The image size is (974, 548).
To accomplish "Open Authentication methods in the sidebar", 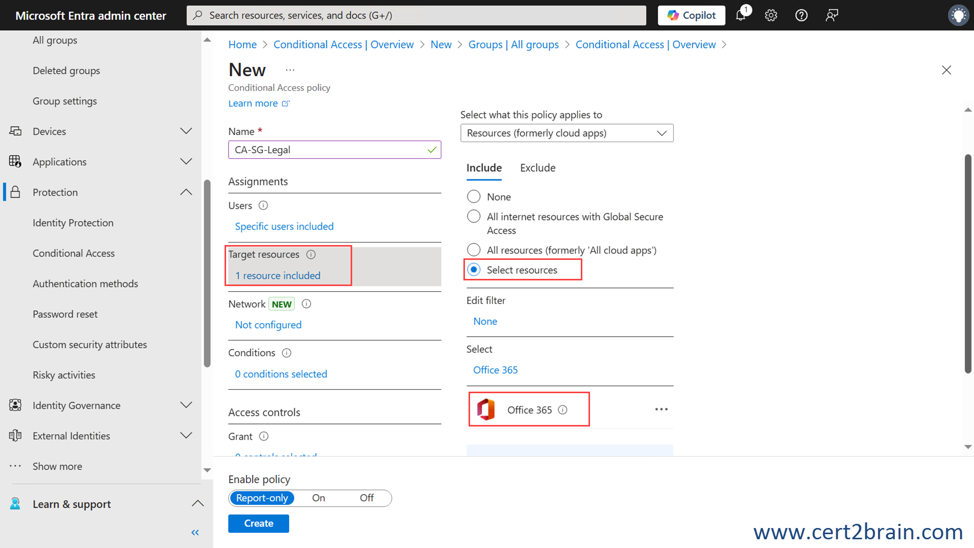I will pos(85,283).
